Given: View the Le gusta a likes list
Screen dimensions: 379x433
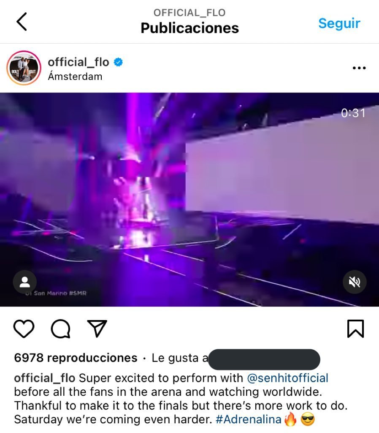Looking at the screenshot, I should (180, 358).
